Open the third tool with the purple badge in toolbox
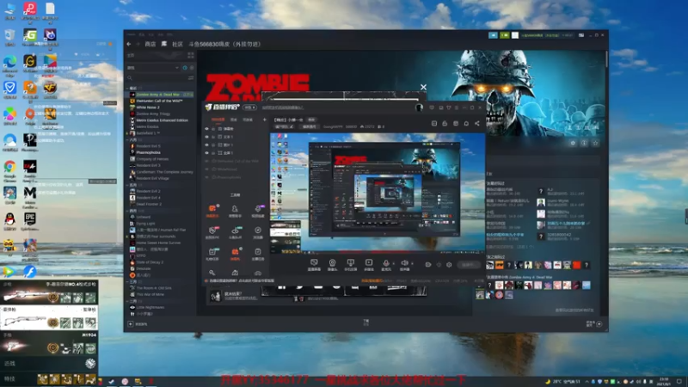 (x=258, y=210)
